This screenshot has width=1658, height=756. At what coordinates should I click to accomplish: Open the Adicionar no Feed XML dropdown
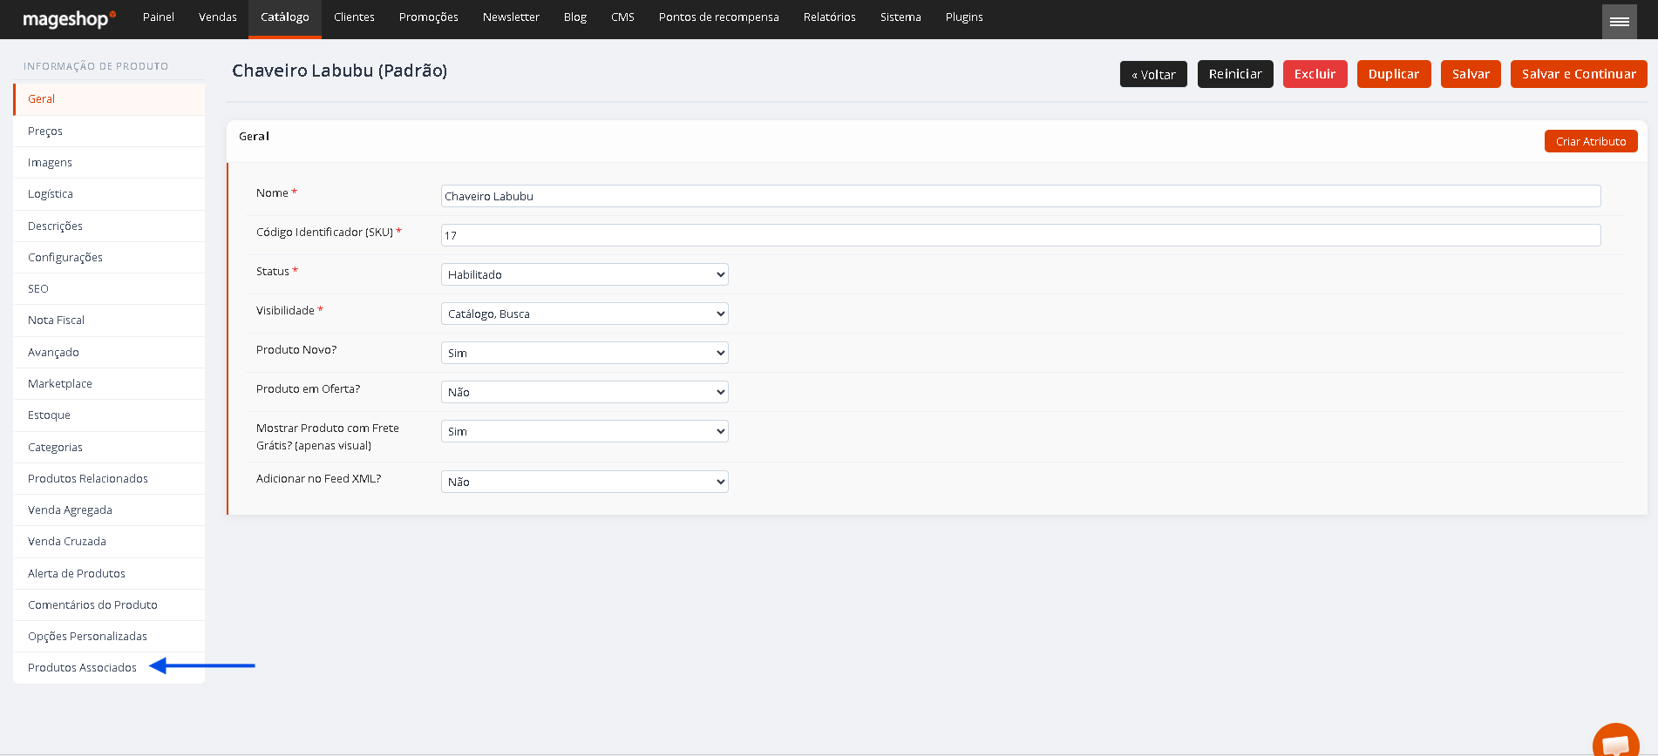pyautogui.click(x=584, y=482)
